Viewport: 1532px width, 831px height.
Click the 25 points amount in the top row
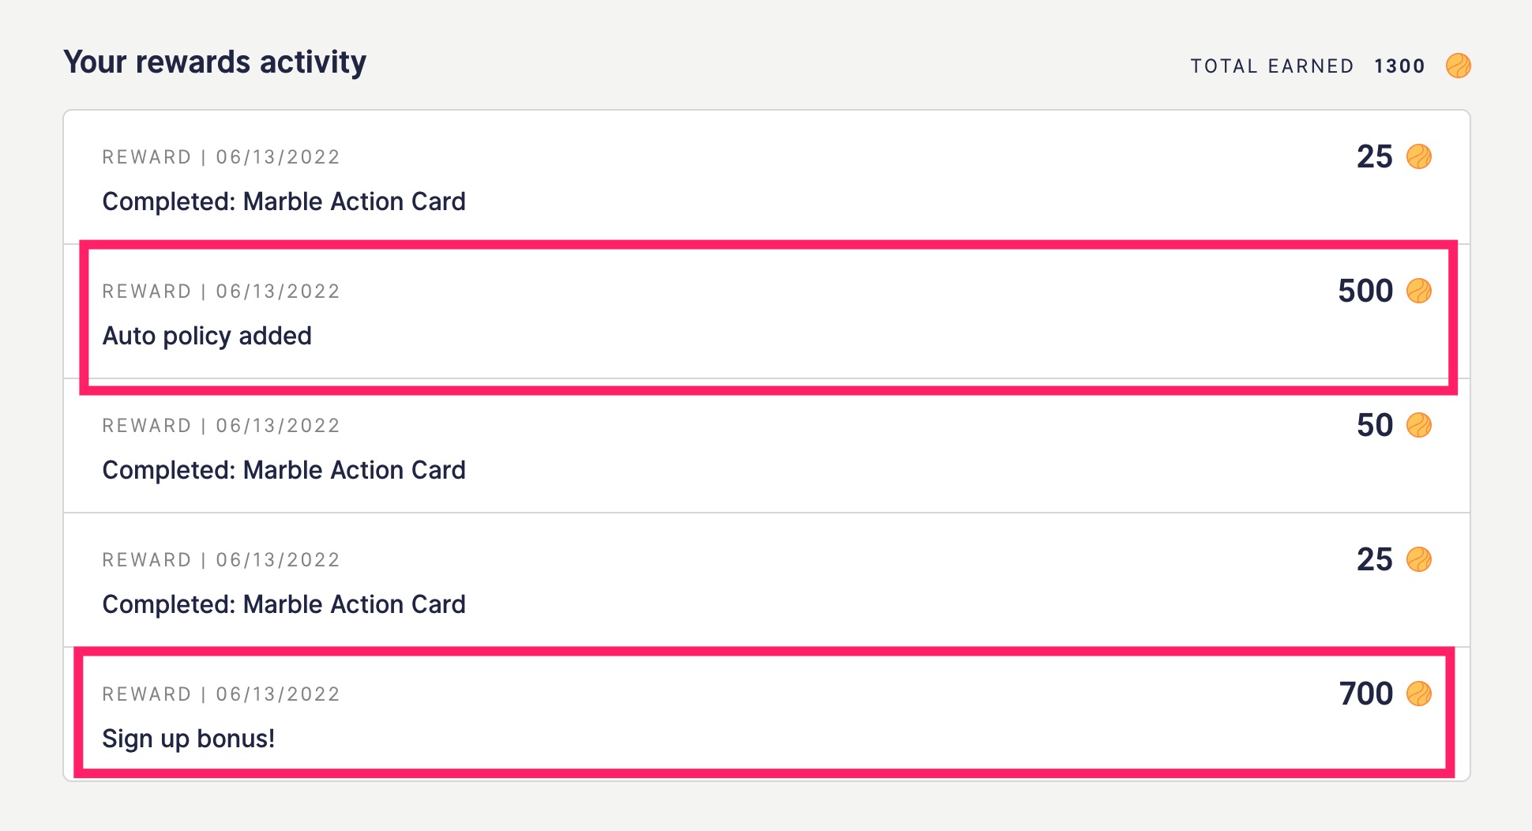pos(1375,156)
